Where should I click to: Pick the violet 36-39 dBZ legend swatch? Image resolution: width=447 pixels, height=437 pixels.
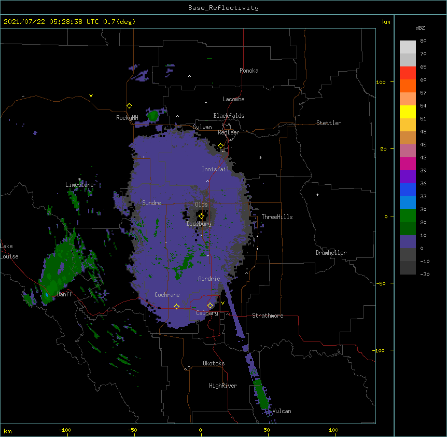point(408,177)
